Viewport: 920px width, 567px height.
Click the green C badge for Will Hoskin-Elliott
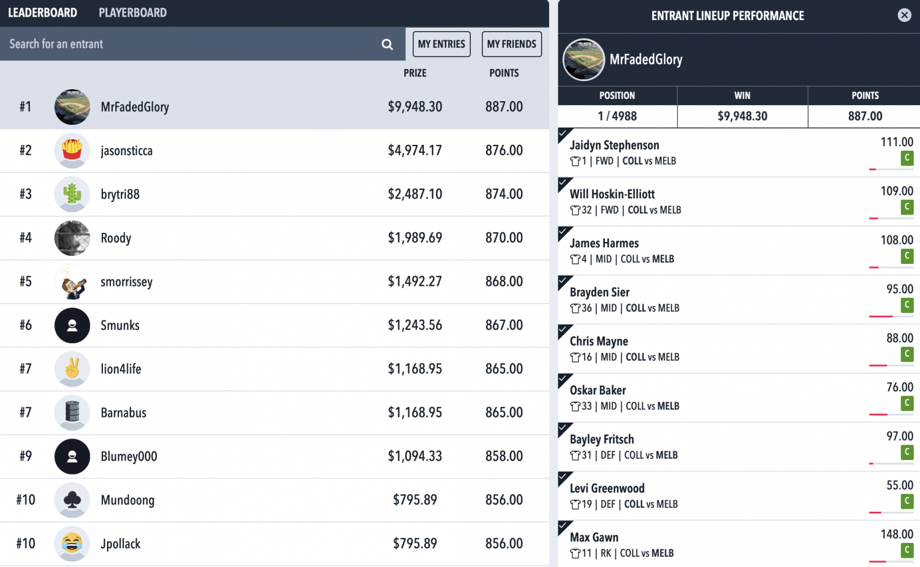(x=907, y=207)
